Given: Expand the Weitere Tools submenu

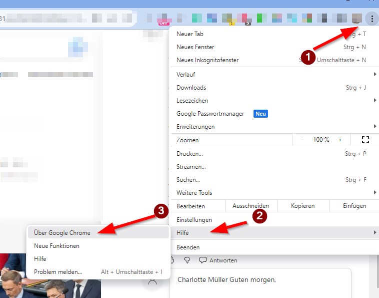Looking at the screenshot, I should [274, 193].
